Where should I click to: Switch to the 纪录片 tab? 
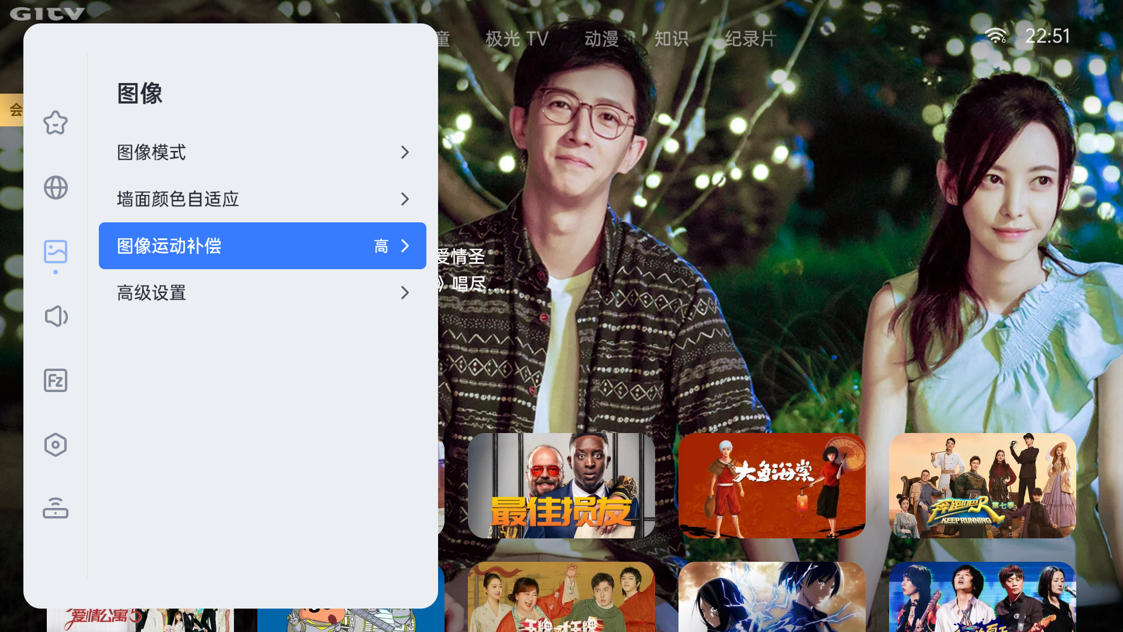tap(750, 39)
